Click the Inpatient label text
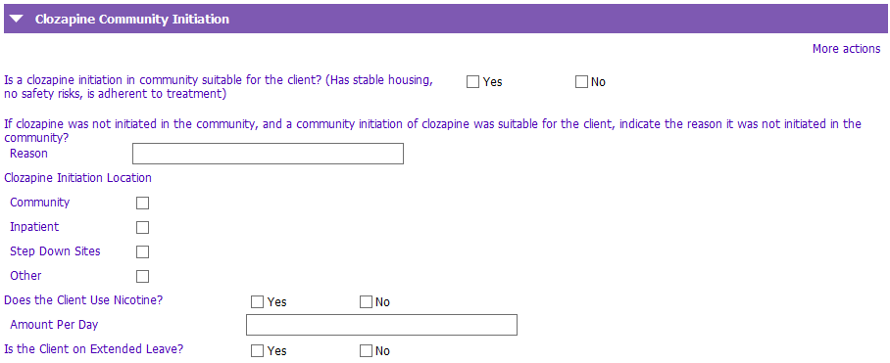The height and width of the screenshot is (363, 890). tap(34, 227)
